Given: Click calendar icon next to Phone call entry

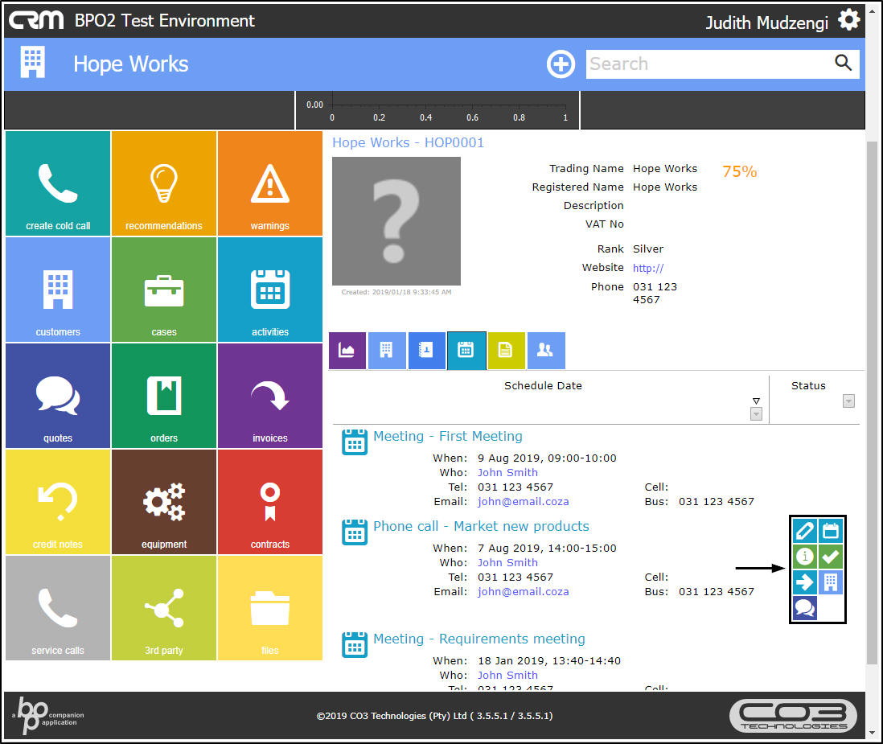Looking at the screenshot, I should point(355,532).
